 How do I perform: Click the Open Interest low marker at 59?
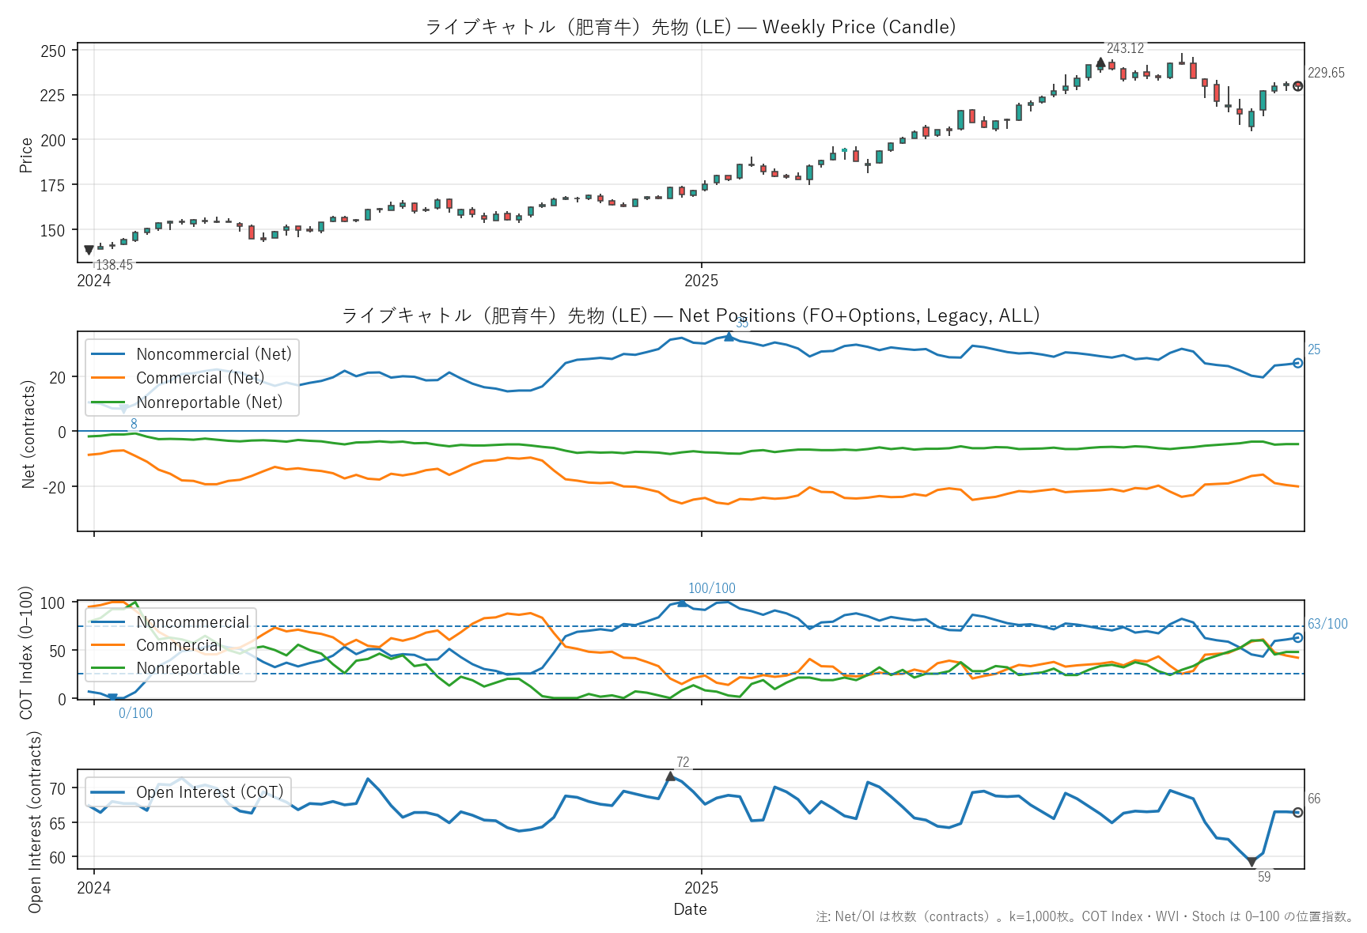coord(1252,862)
